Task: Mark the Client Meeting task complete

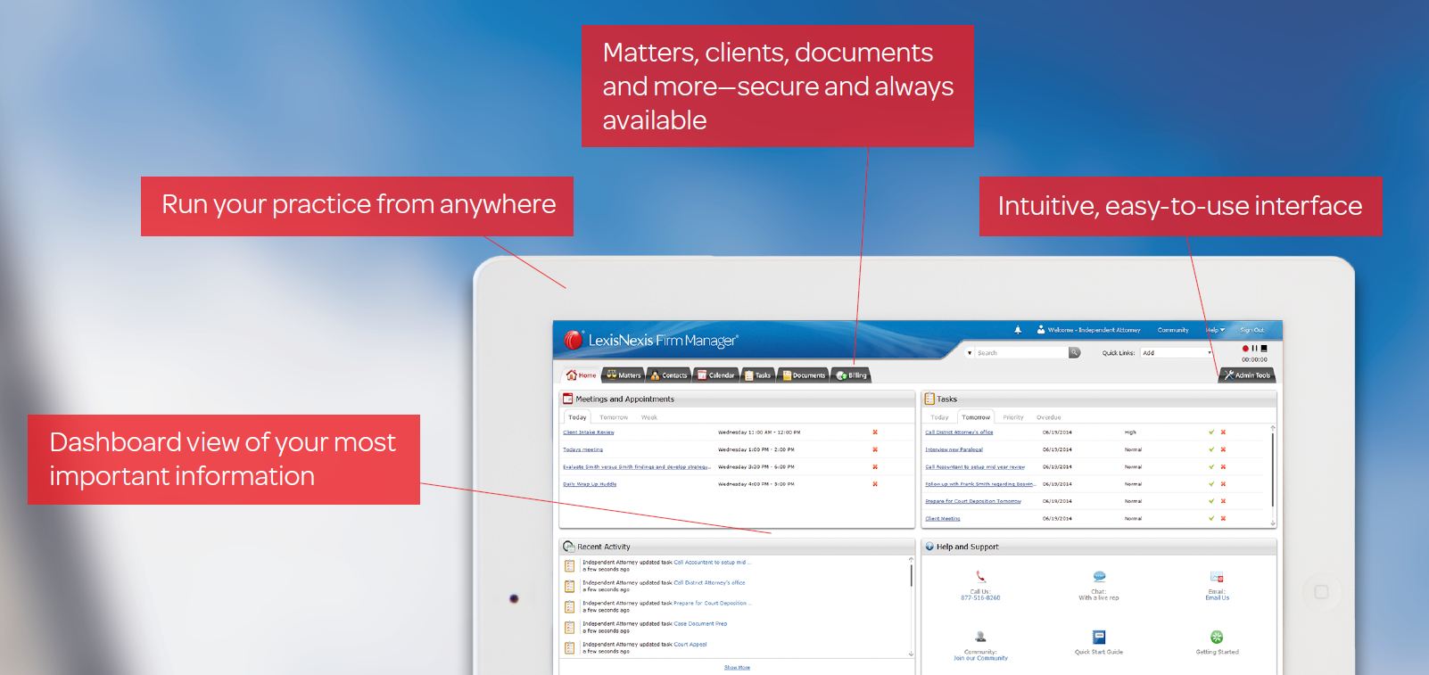Action: [1211, 518]
